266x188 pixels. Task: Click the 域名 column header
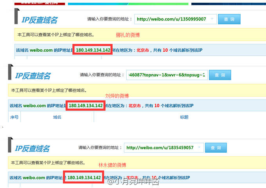pos(57,117)
